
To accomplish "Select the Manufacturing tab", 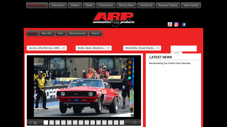I will coord(77,33).
